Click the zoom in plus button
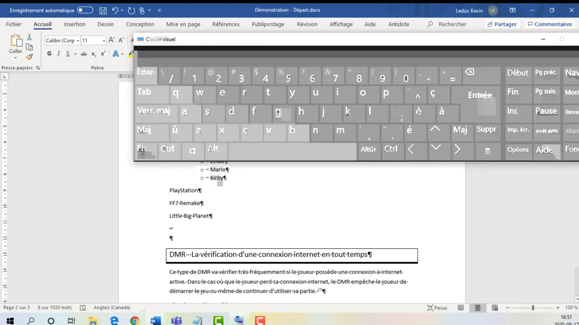 558,308
